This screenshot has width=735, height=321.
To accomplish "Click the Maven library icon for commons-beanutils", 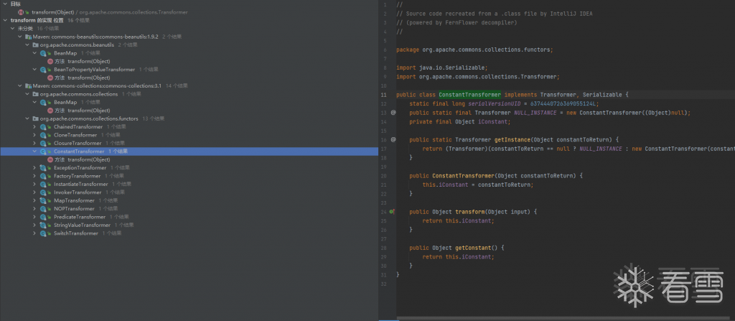I will 28,37.
